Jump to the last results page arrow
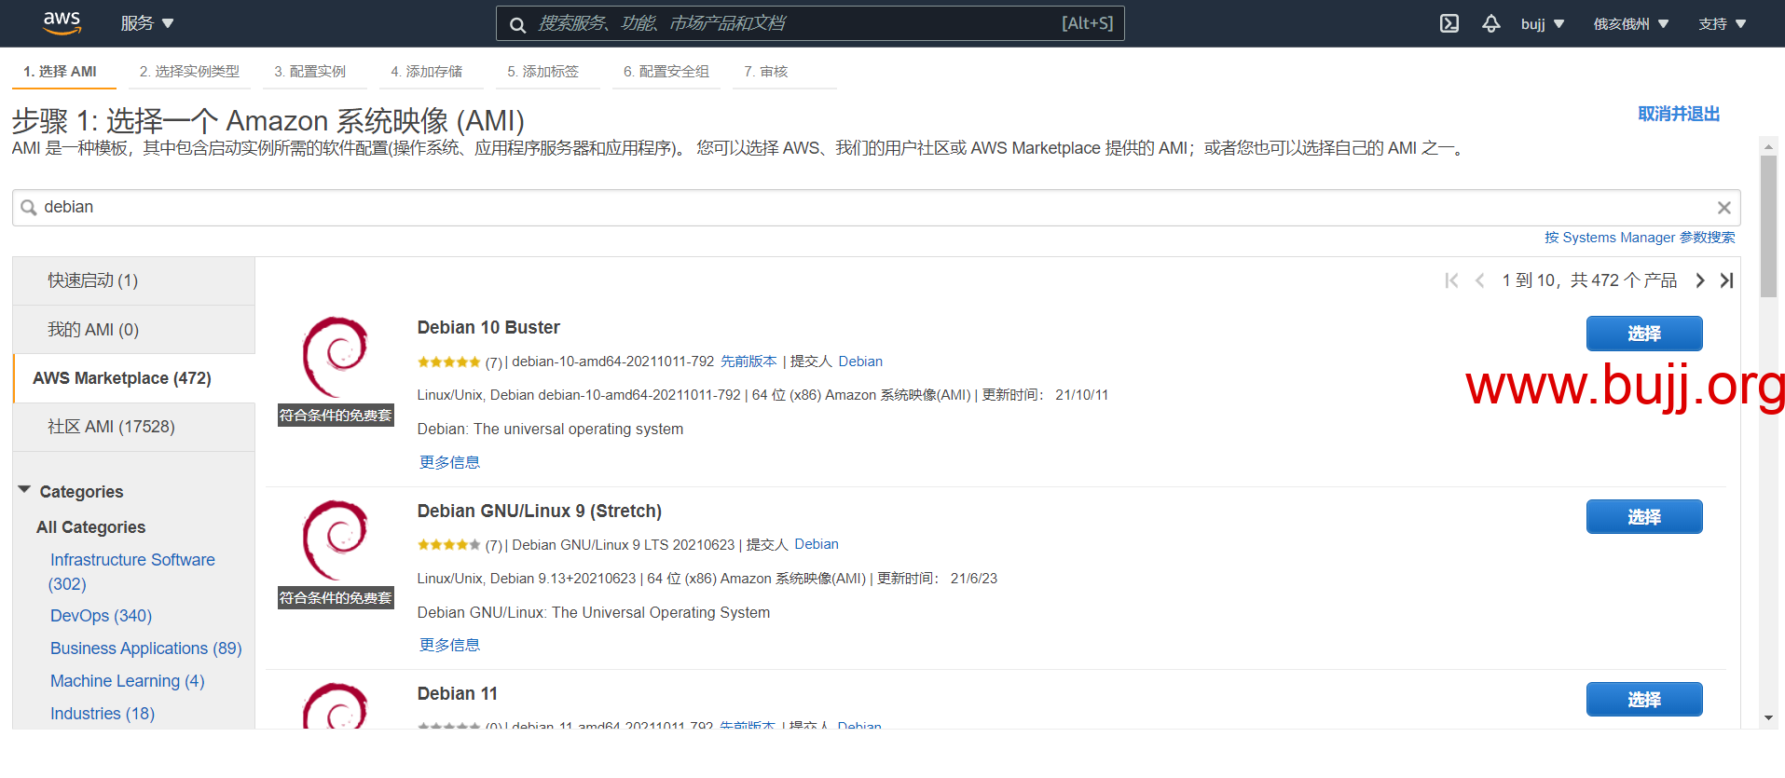Image resolution: width=1785 pixels, height=778 pixels. [1726, 280]
